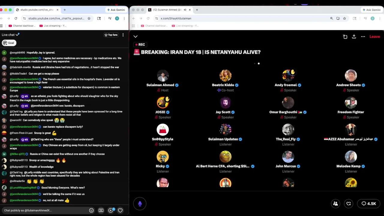The width and height of the screenshot is (384, 216).
Task: Click Ask Gemini in the YouTube Studio window
Action: pos(116,10)
